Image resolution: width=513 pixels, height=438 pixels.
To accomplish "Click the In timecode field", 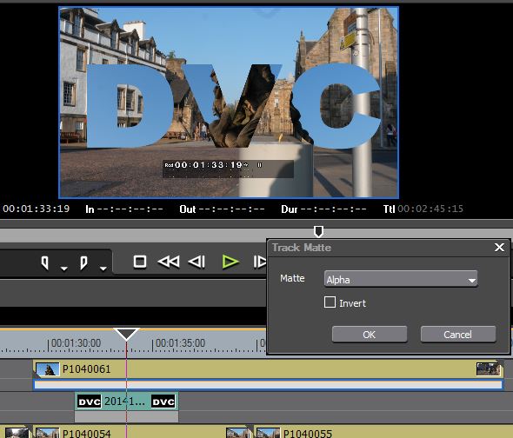I will click(x=124, y=209).
